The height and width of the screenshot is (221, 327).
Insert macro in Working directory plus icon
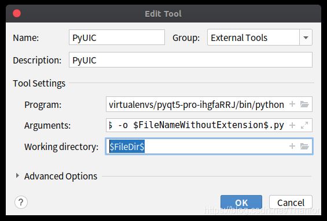click(292, 146)
